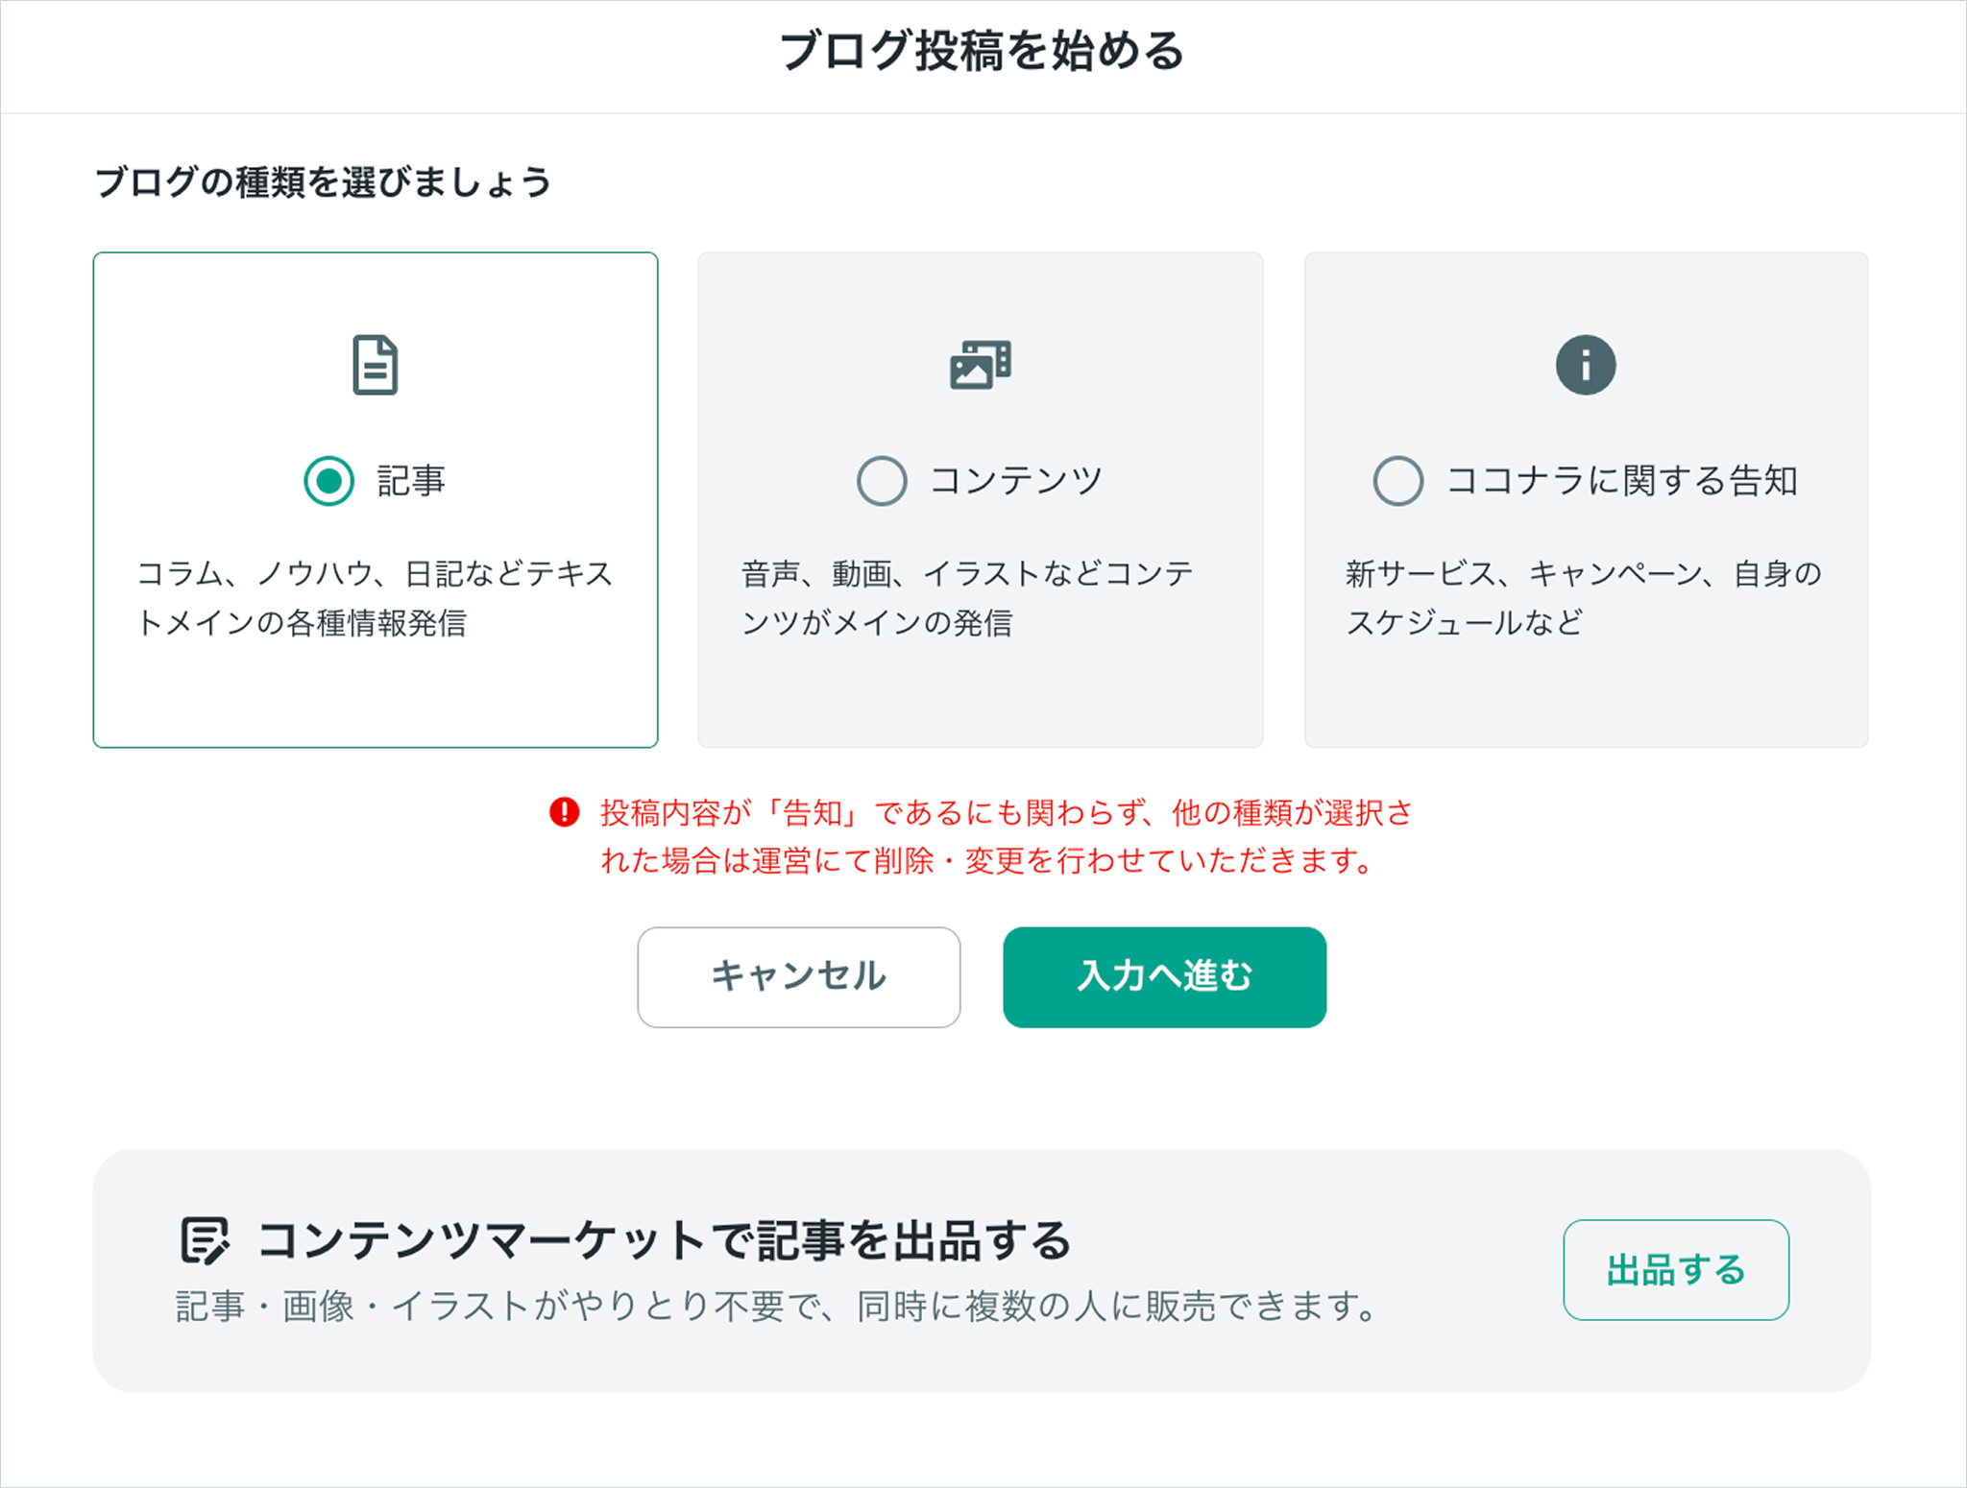1967x1488 pixels.
Task: Click the キャンセル button
Action: tap(799, 976)
